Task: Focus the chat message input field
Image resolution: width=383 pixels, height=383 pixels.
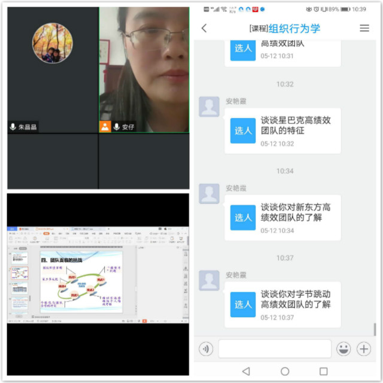Action: [275, 348]
